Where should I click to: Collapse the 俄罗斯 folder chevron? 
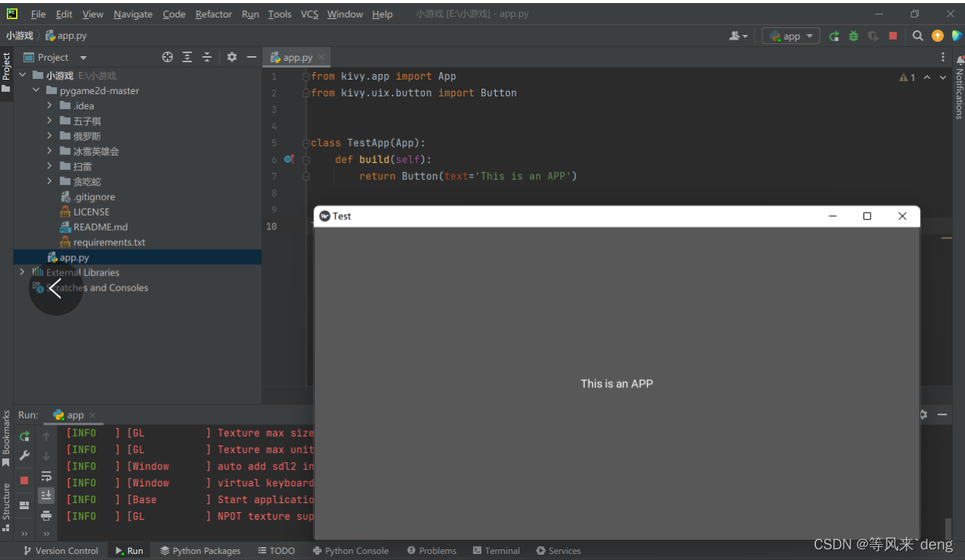click(x=49, y=136)
